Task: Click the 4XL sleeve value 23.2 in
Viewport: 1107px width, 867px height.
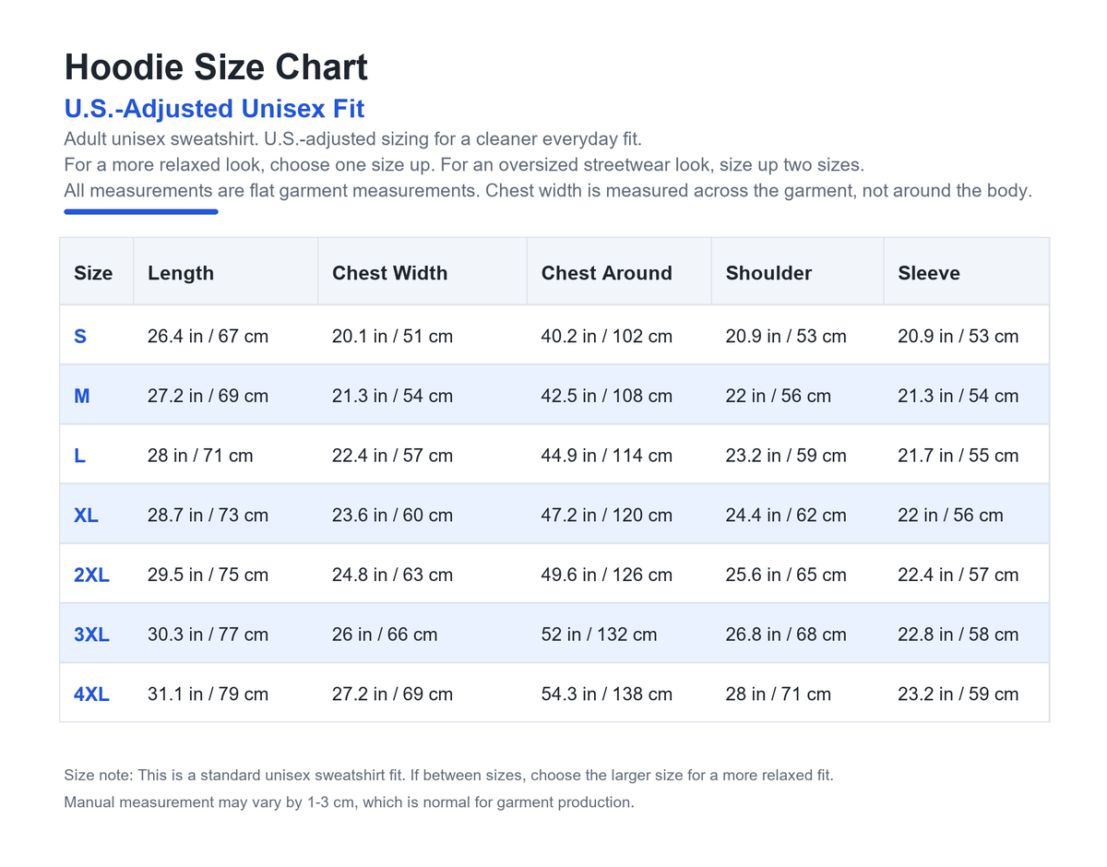Action: (x=958, y=695)
